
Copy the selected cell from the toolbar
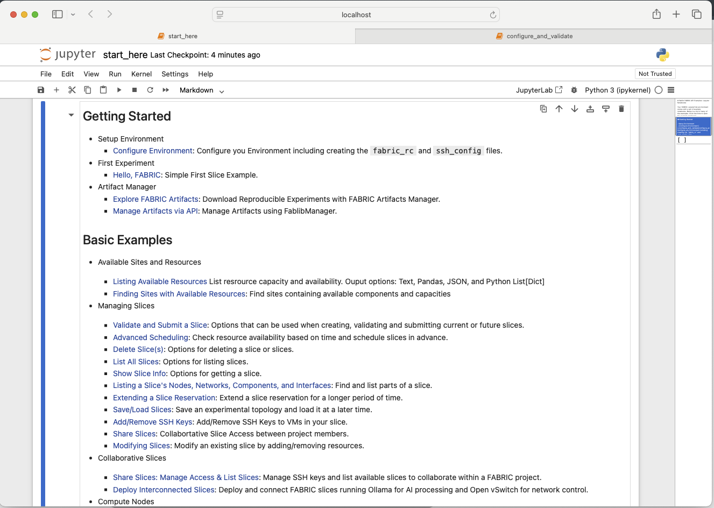coord(88,90)
